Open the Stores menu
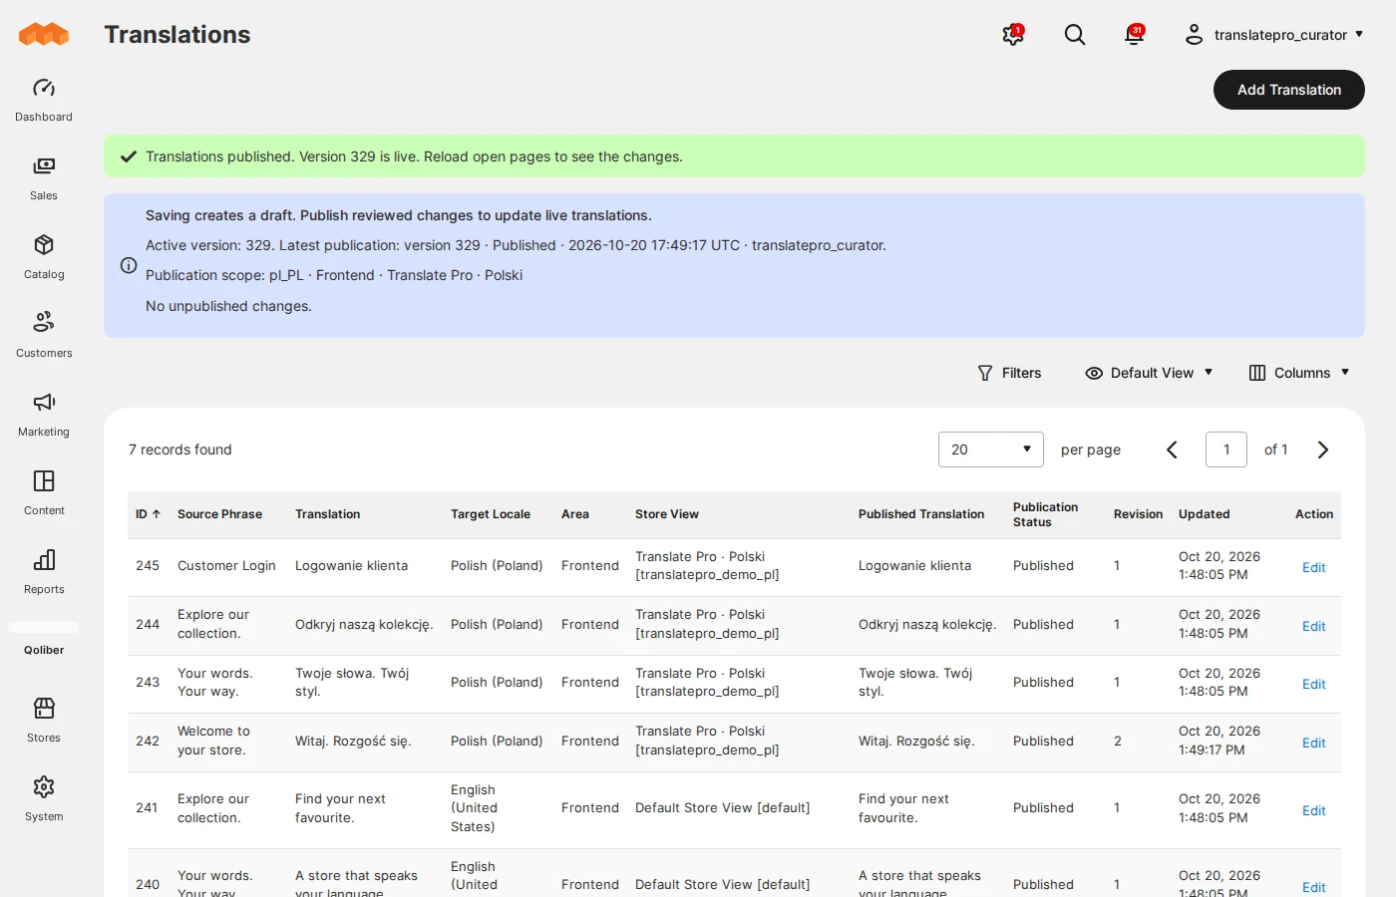This screenshot has width=1396, height=897. [44, 721]
